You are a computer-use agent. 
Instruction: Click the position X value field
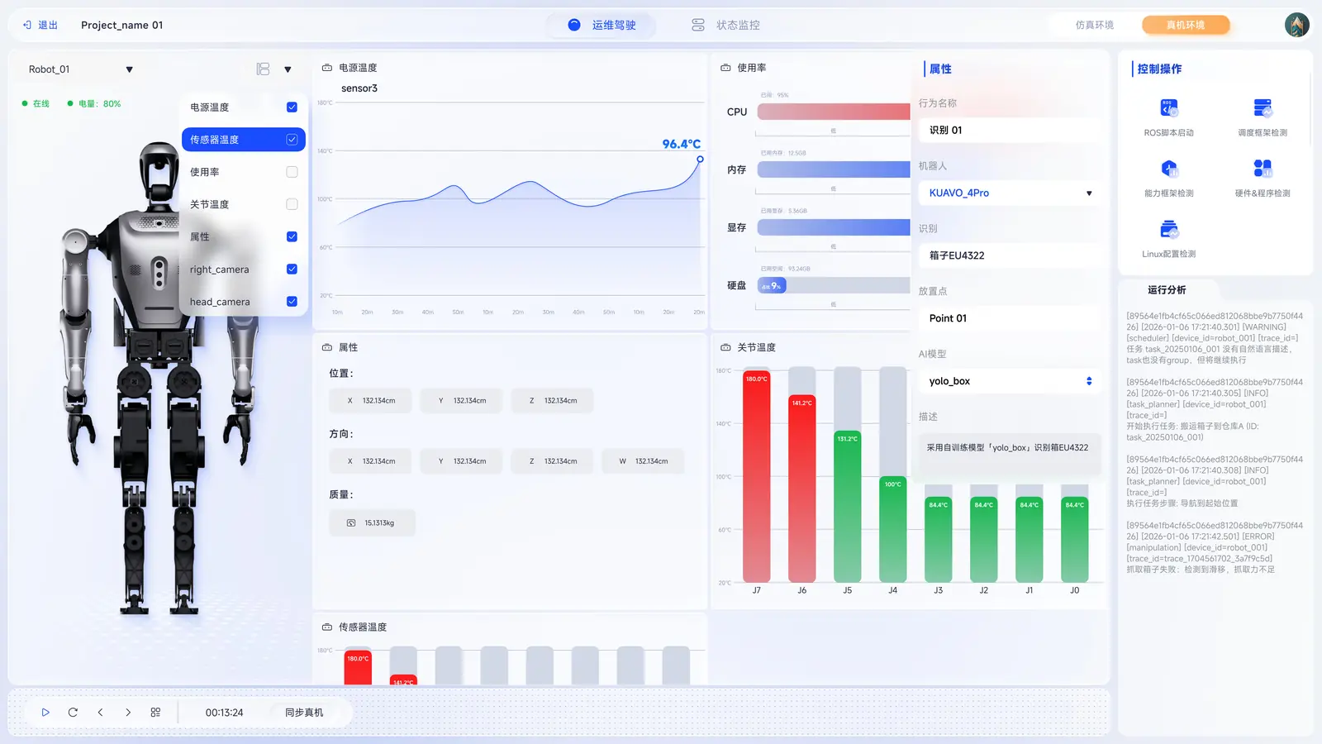click(370, 401)
